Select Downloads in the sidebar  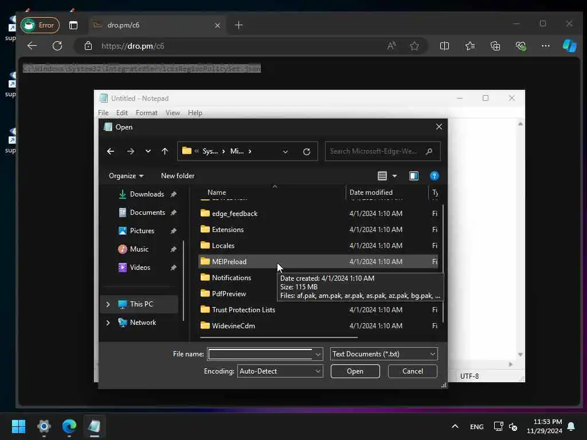click(x=147, y=194)
